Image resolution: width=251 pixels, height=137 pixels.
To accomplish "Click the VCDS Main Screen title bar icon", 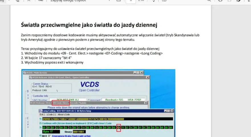I will [x=25, y=72].
